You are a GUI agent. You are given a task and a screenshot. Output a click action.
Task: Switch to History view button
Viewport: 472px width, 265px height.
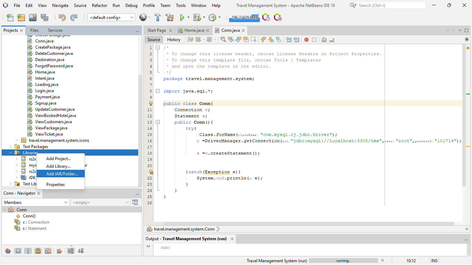click(174, 40)
